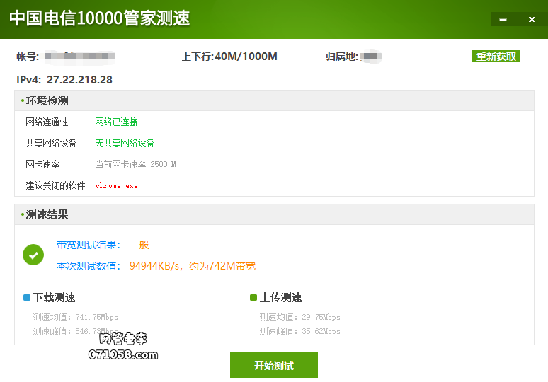Minimize the 10000管家测速 window
This screenshot has height=382, width=548.
point(503,20)
